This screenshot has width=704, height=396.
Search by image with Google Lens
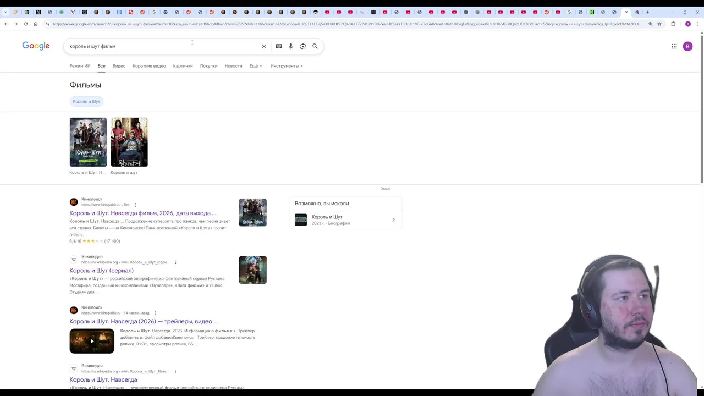tap(303, 46)
